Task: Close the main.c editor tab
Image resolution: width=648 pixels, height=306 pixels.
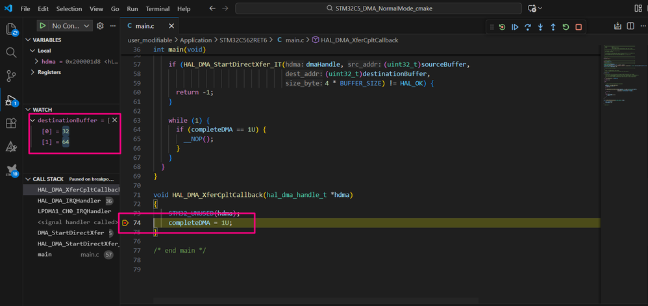Action: coord(171,26)
